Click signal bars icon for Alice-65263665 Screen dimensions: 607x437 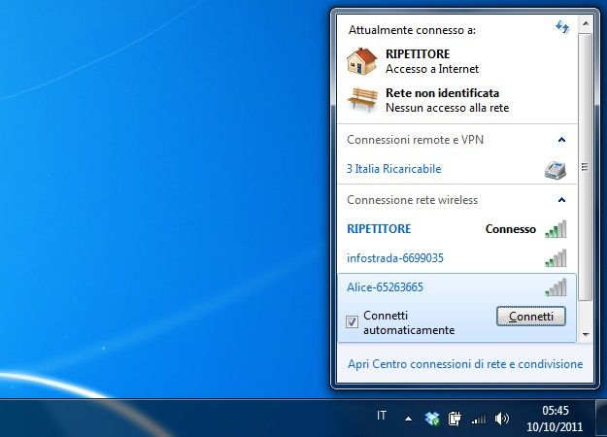pyautogui.click(x=556, y=287)
